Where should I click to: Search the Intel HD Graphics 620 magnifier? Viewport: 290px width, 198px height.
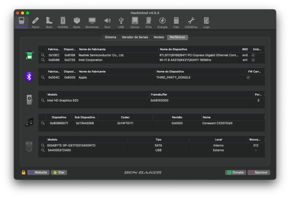(x=43, y=100)
